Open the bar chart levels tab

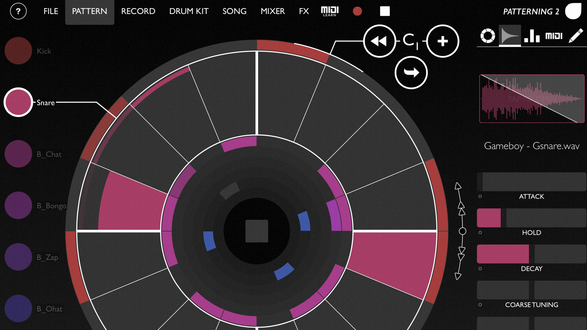pyautogui.click(x=532, y=36)
